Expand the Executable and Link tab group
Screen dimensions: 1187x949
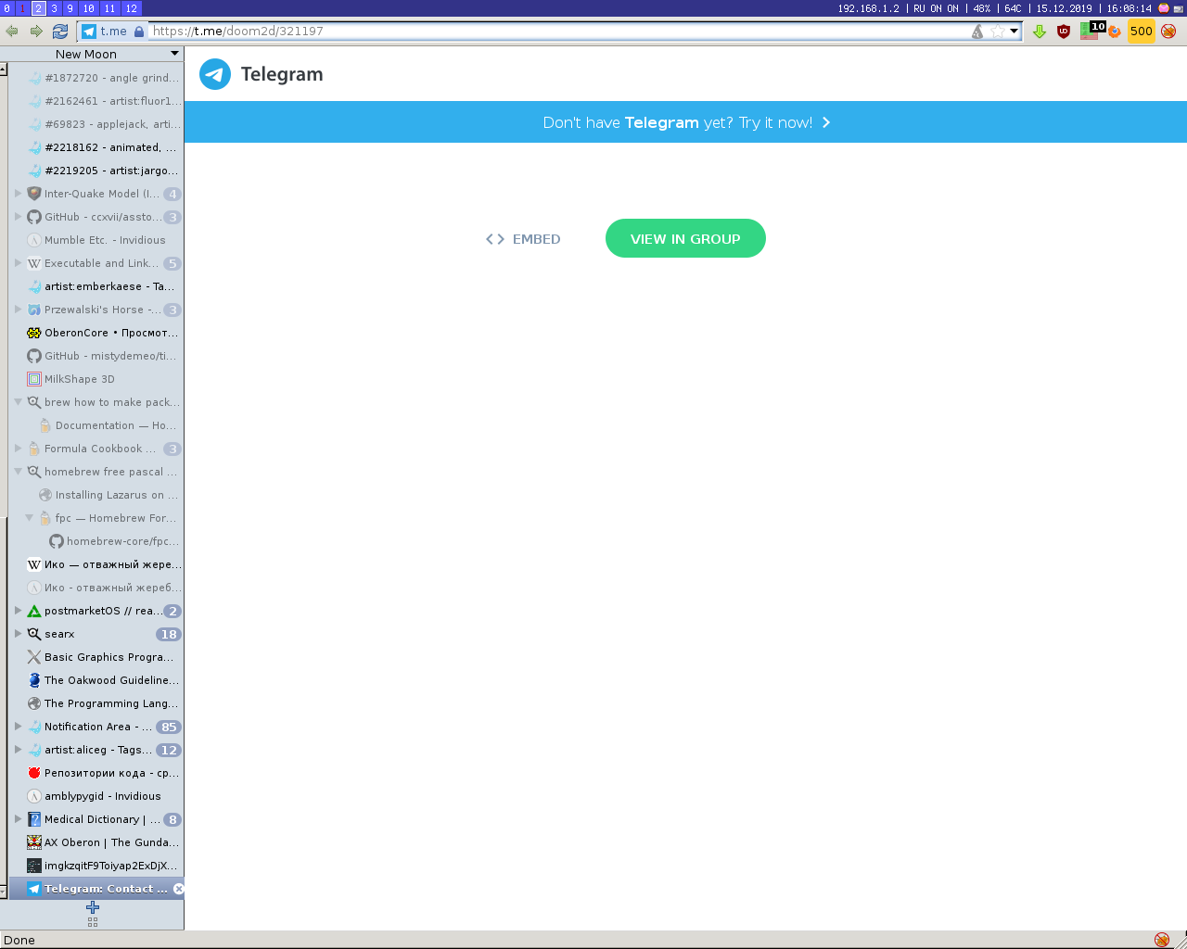tap(18, 263)
